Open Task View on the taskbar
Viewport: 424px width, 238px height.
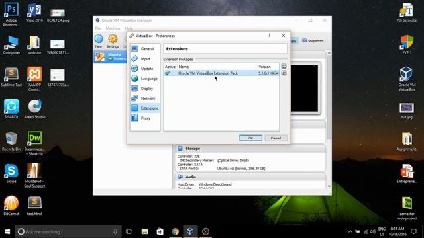pyautogui.click(x=129, y=231)
